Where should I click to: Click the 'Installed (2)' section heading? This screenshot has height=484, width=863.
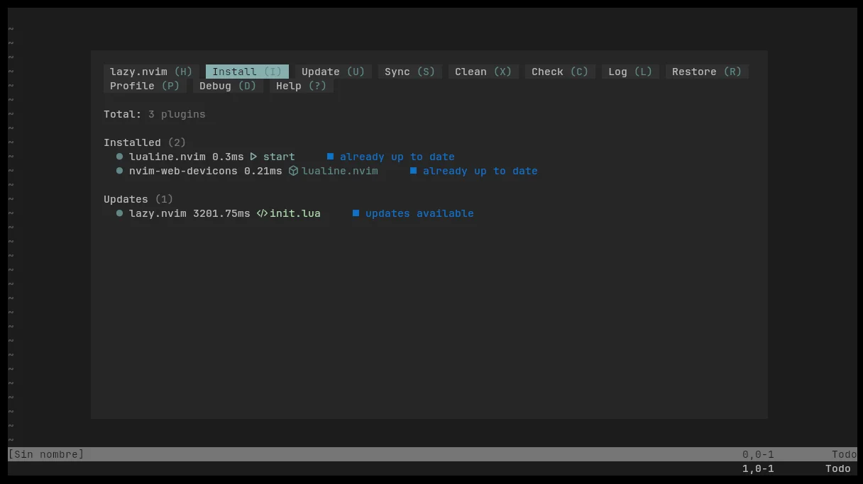point(145,142)
